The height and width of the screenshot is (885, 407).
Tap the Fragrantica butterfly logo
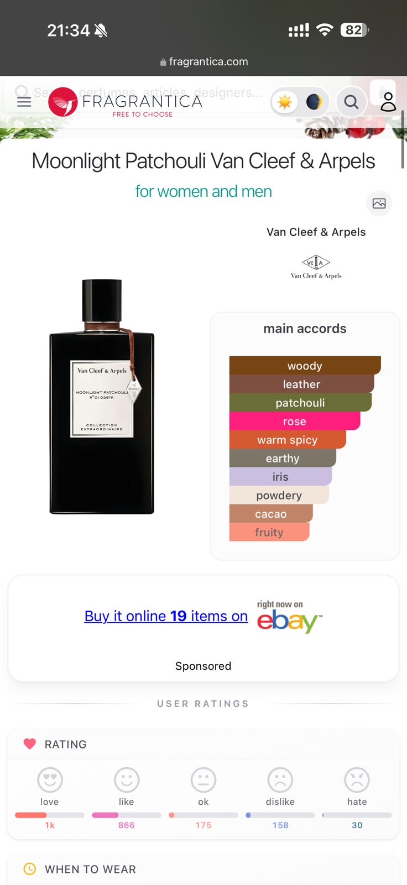click(x=62, y=102)
